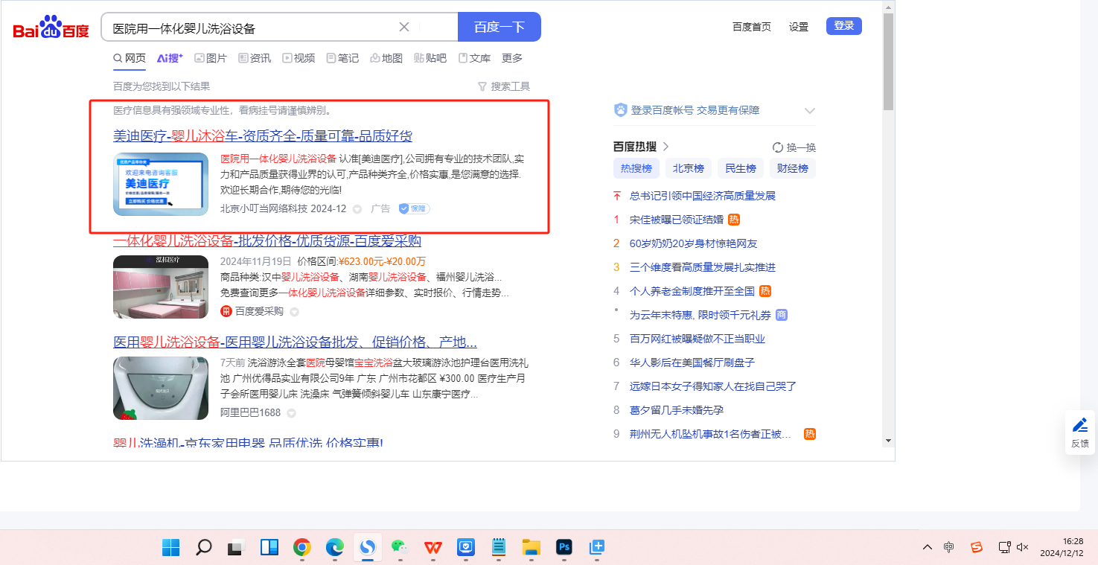1098x565 pixels.
Task: Click the 反馈 feedback icon
Action: [1079, 432]
